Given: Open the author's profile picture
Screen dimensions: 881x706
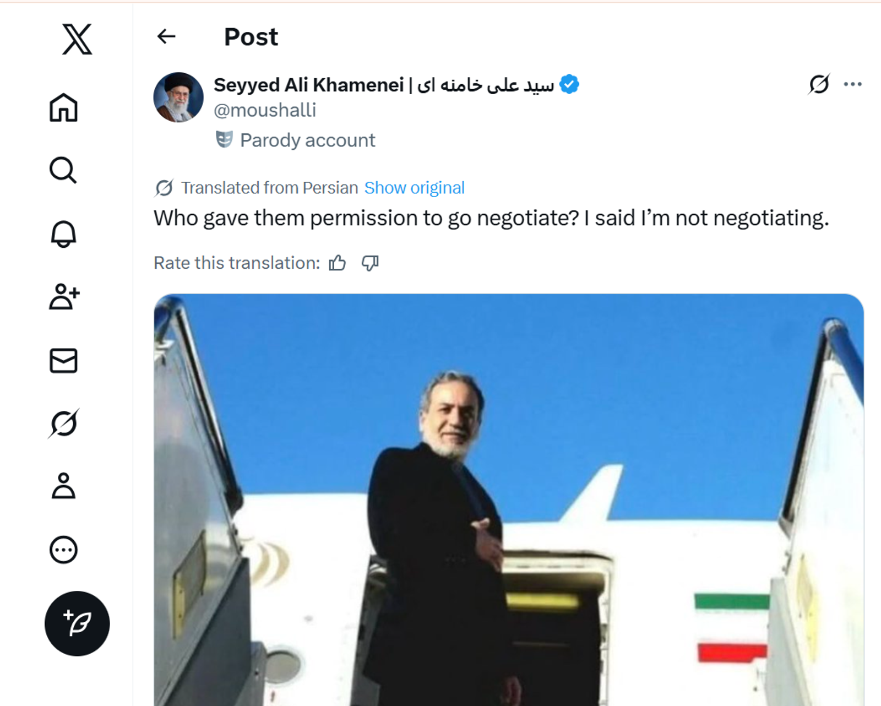Looking at the screenshot, I should tap(178, 97).
